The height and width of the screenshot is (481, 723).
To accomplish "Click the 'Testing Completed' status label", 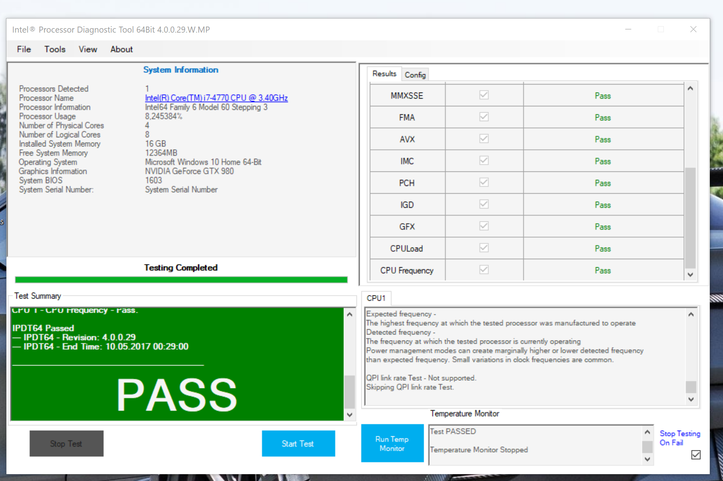I will click(x=181, y=268).
